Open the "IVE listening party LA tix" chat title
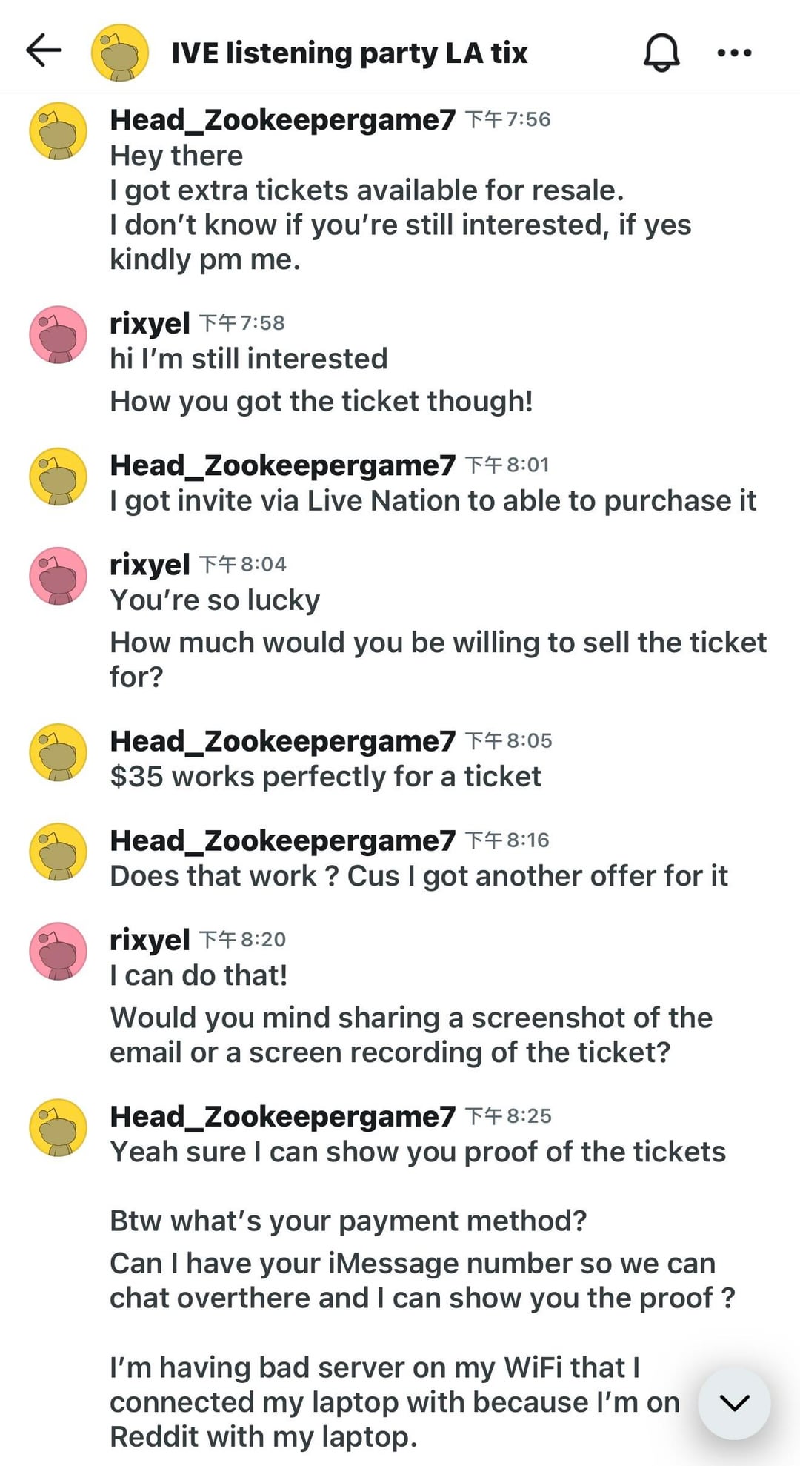Viewport: 800px width, 1466px height. click(x=349, y=53)
